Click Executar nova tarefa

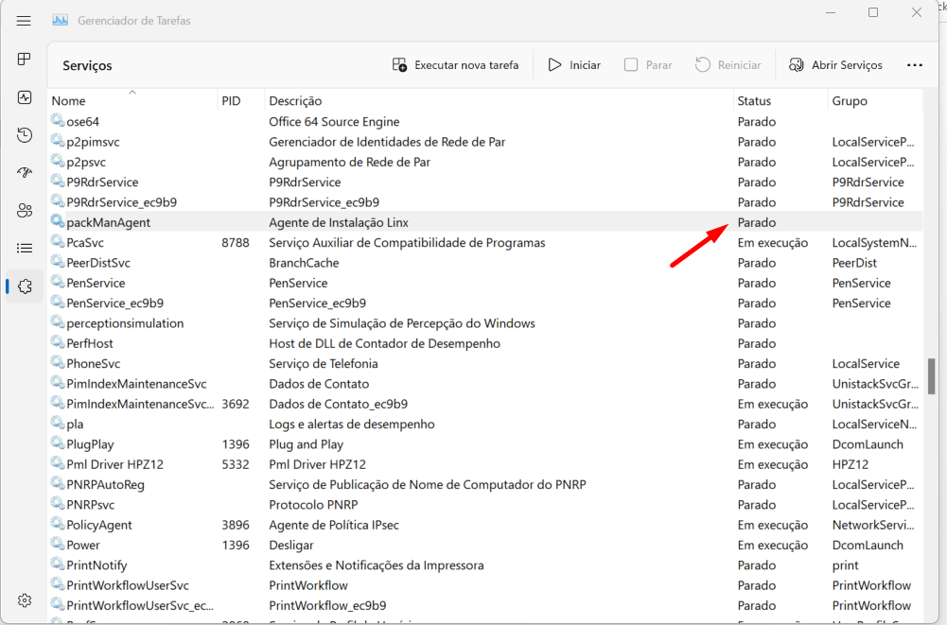(x=455, y=65)
